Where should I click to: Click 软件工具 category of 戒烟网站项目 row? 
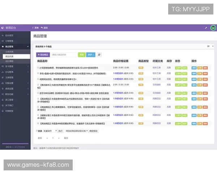click(157, 79)
